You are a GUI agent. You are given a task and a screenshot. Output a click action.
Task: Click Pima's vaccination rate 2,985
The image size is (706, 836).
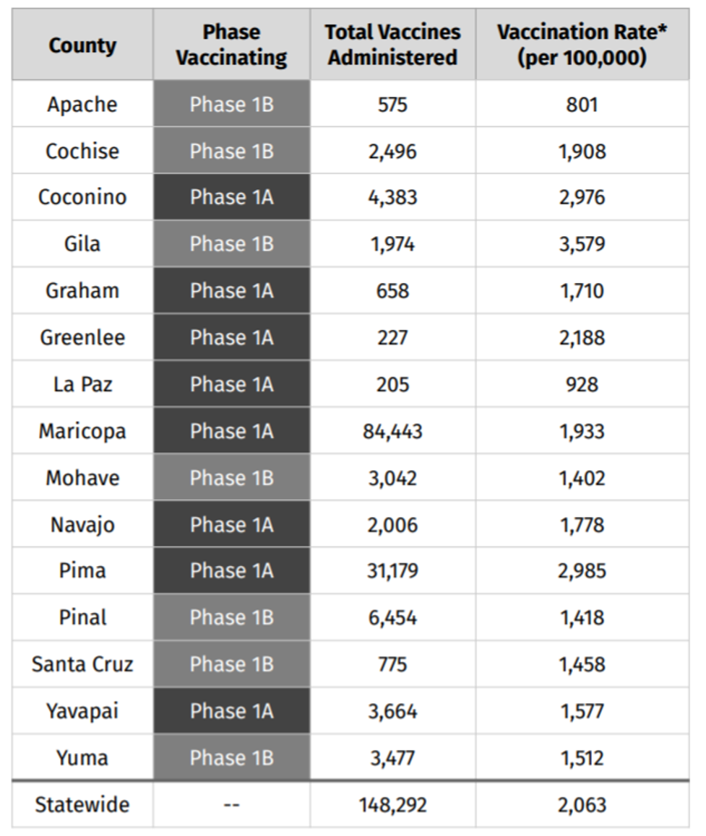(x=582, y=571)
